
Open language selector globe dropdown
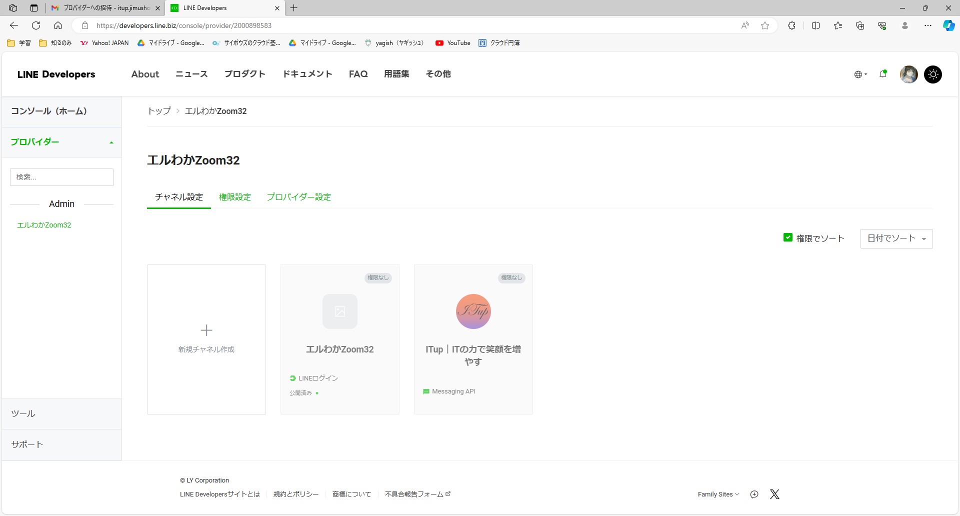pos(860,74)
